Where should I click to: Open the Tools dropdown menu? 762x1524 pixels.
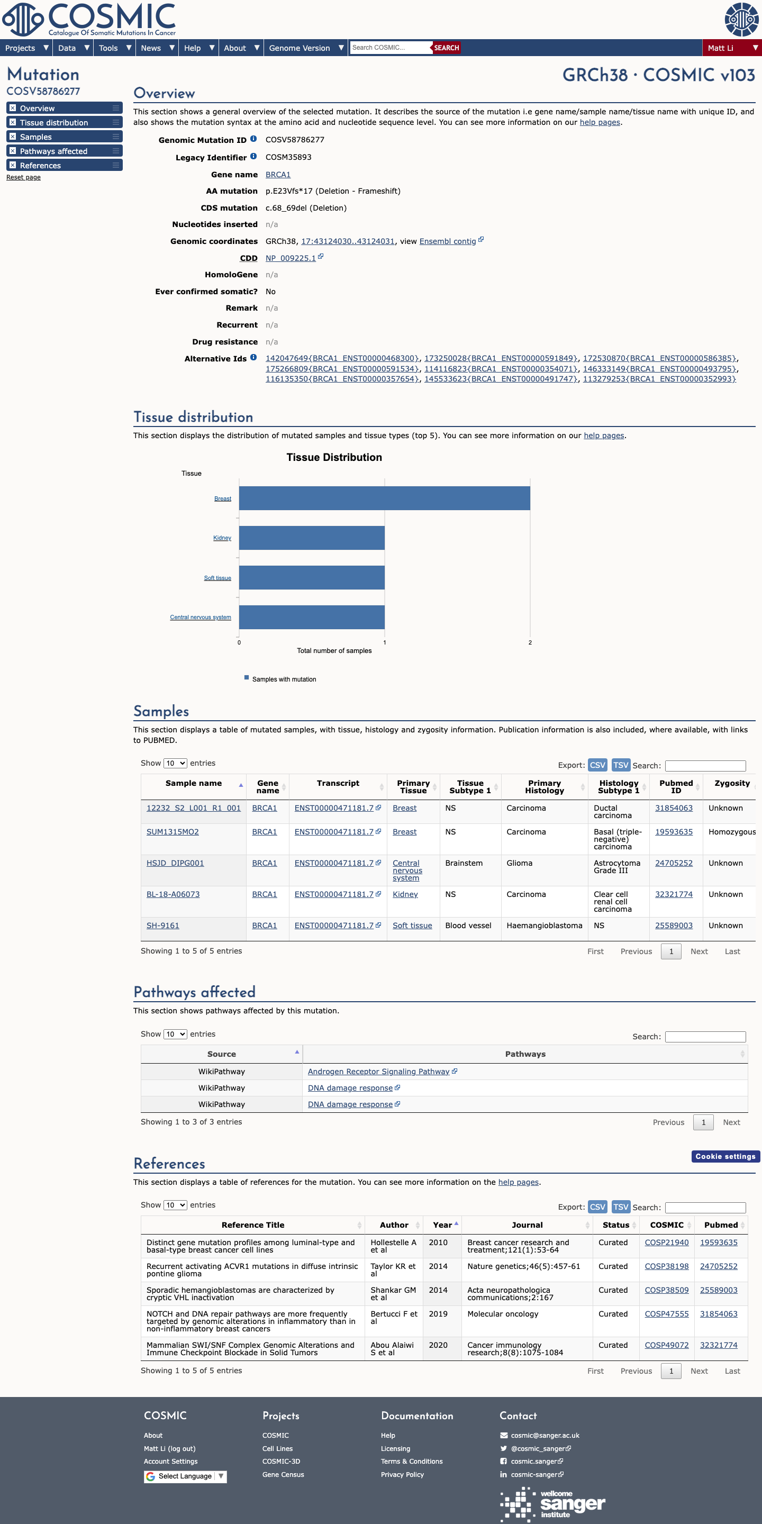coord(114,48)
